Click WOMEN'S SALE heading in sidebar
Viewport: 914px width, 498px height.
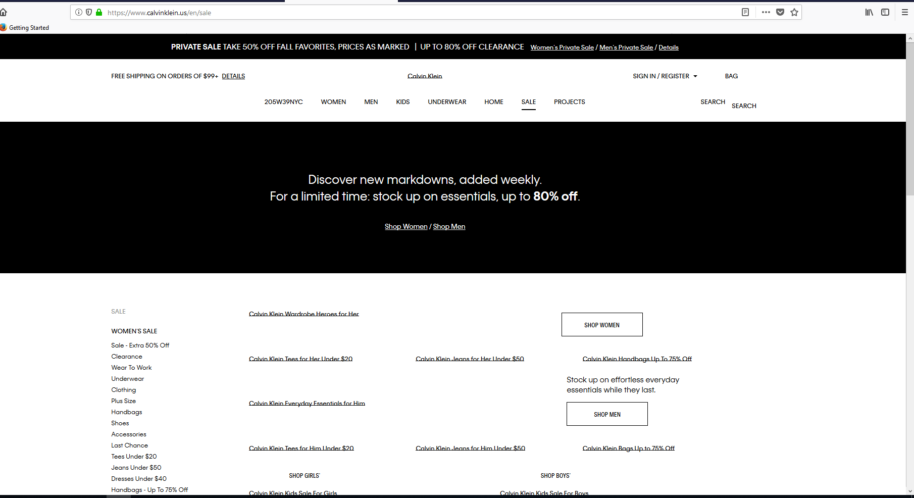click(x=134, y=331)
